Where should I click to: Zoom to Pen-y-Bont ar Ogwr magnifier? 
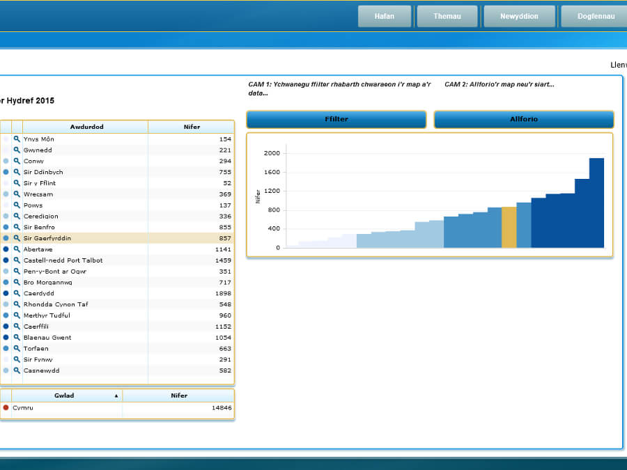click(x=17, y=272)
